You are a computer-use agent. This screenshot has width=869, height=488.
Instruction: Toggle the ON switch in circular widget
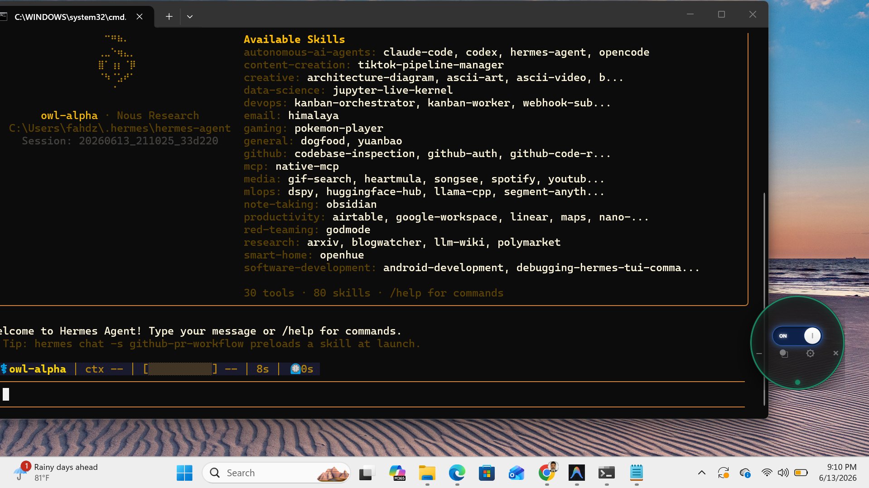pos(797,336)
